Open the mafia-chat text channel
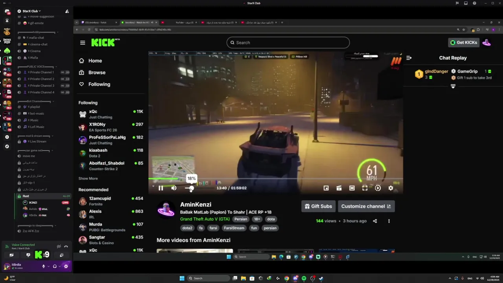Screen dimensions: 503x283 [43, 38]
